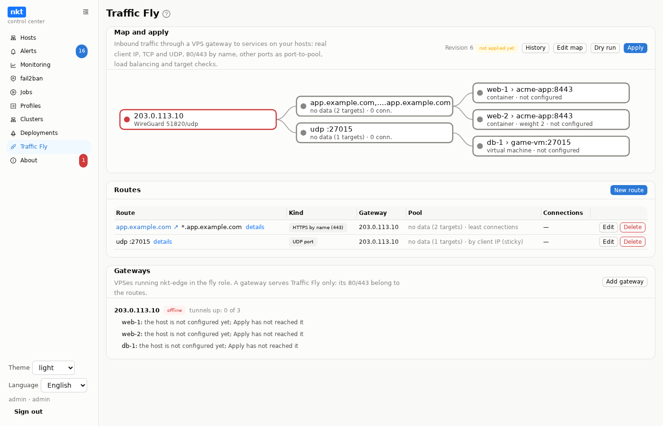This screenshot has width=663, height=426.
Task: Click the Monitoring chart icon
Action: [x=13, y=65]
